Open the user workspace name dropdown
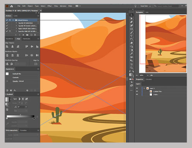The image size is (192, 148). 145,6
